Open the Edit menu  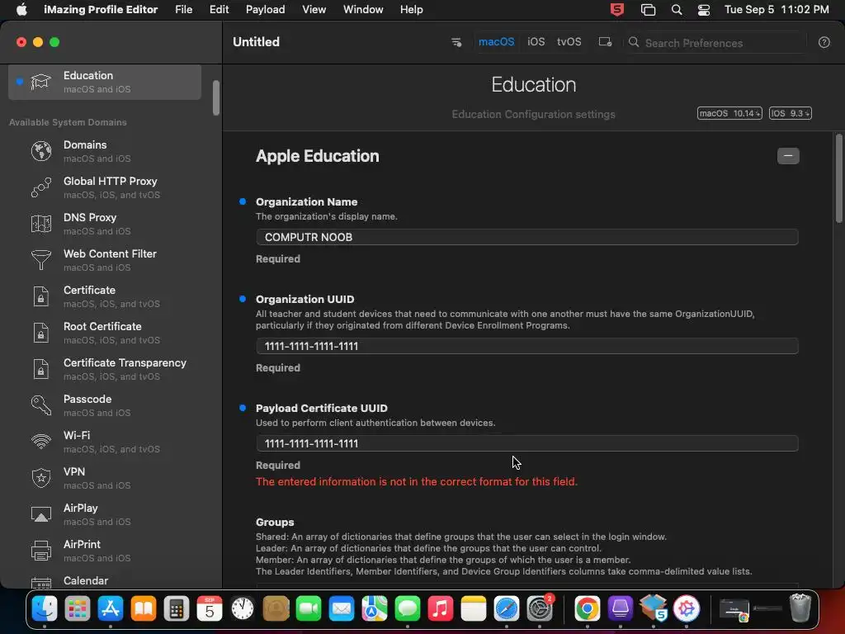click(219, 10)
